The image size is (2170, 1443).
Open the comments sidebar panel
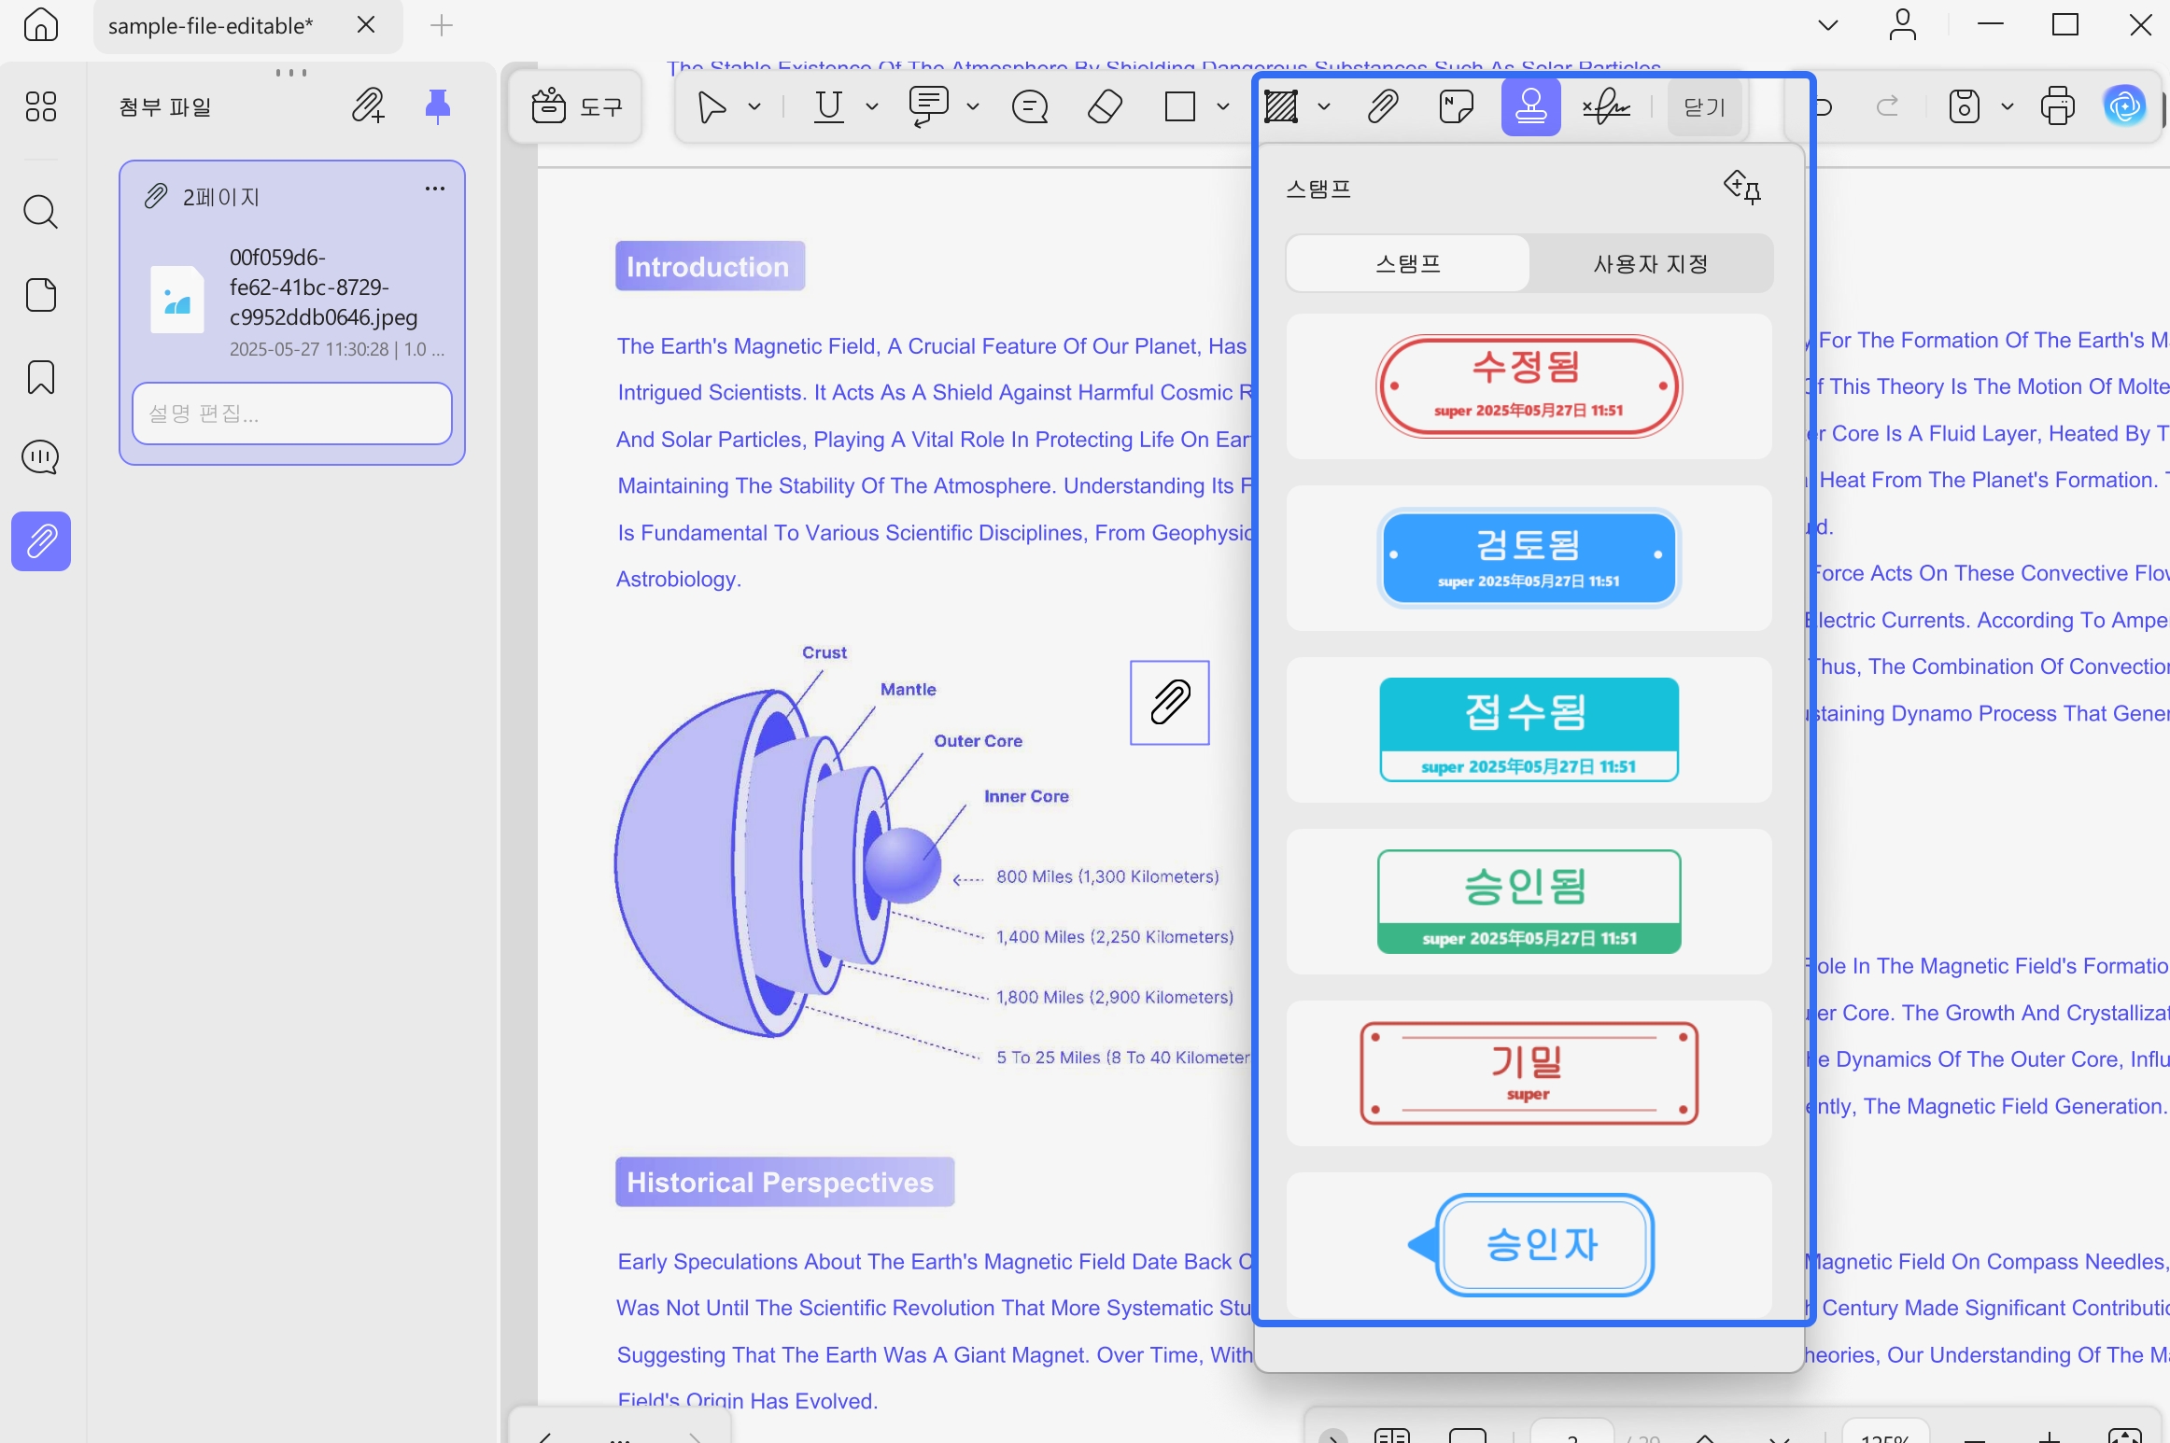tap(41, 457)
